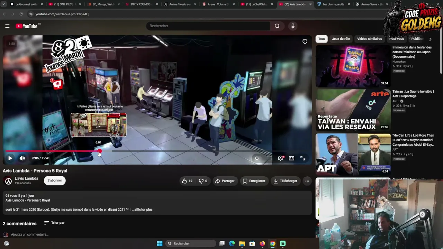Open the Taiwan ARTE Reportage thumbnail
Screen dimensions: 443x249
(353, 110)
